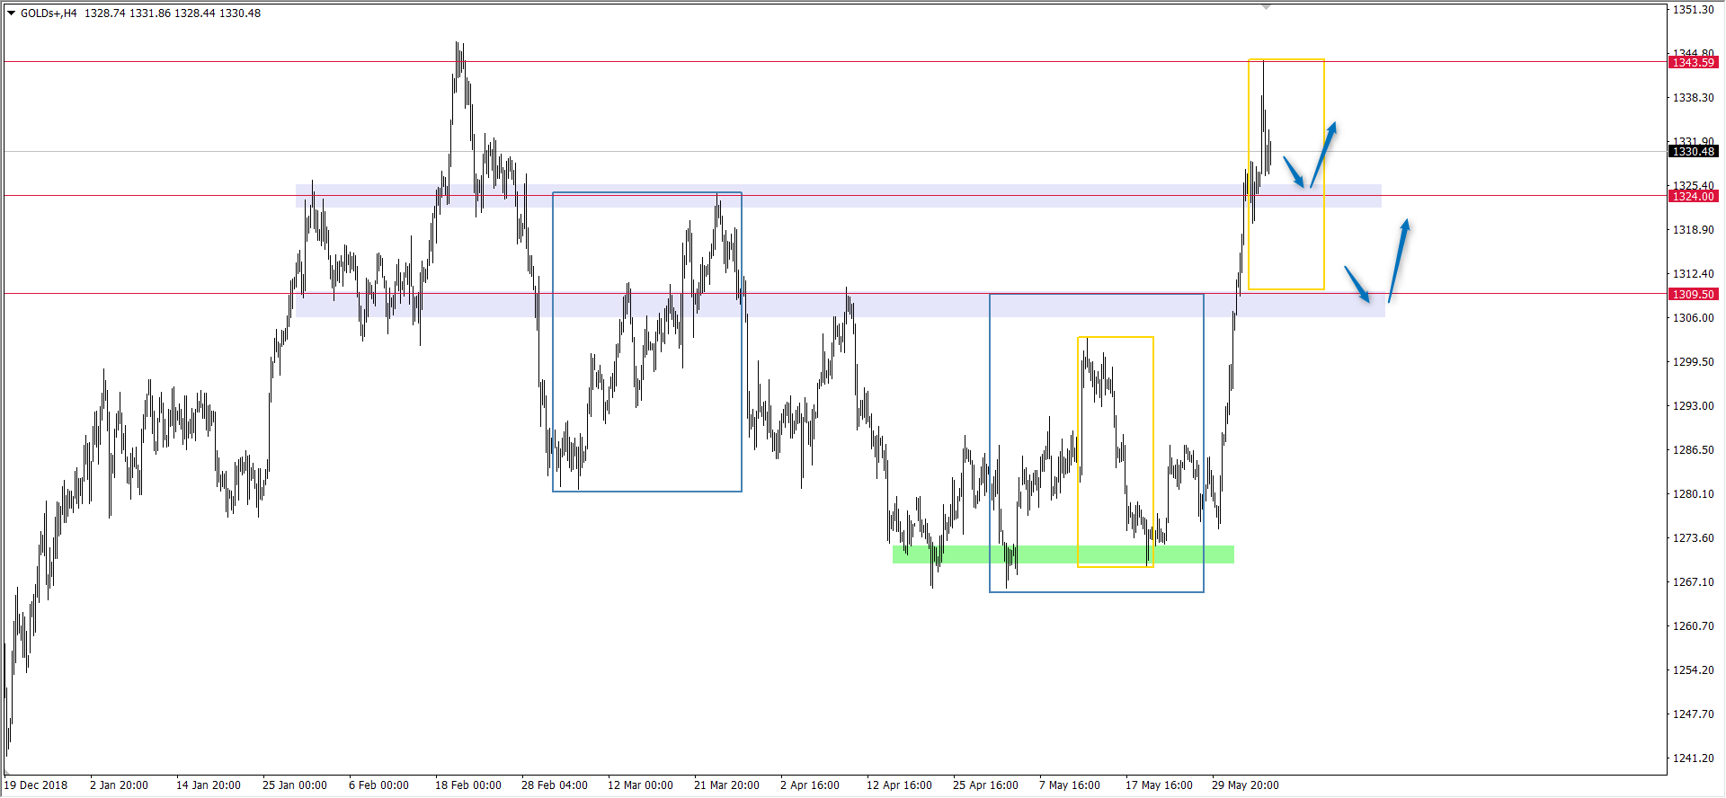Click the 1351.30 price scale label
Image resolution: width=1726 pixels, height=798 pixels.
click(1693, 10)
